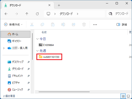Click the pin icon beside ダウンロード

(x=29, y=69)
